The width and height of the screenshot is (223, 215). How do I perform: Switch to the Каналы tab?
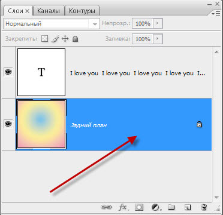coord(49,11)
